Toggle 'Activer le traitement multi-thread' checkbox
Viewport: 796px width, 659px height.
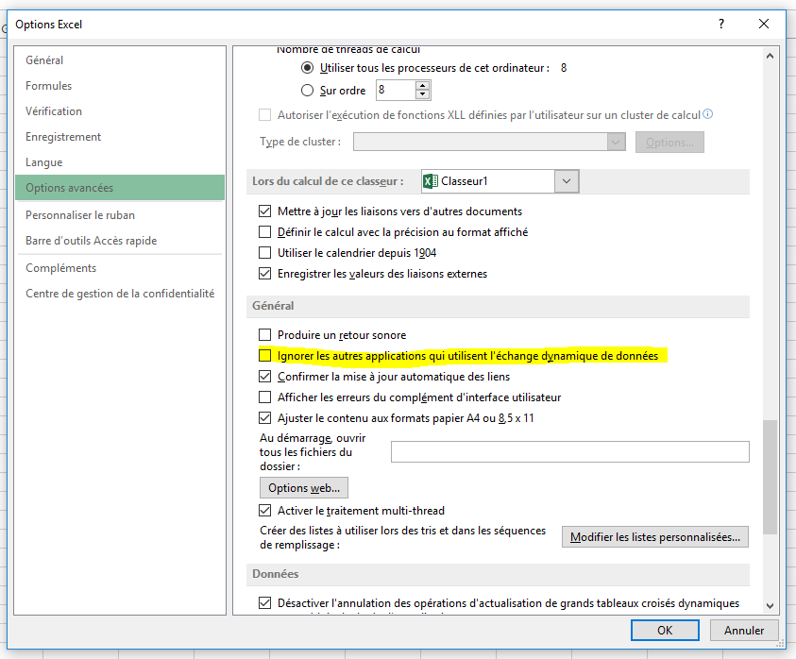click(x=264, y=510)
